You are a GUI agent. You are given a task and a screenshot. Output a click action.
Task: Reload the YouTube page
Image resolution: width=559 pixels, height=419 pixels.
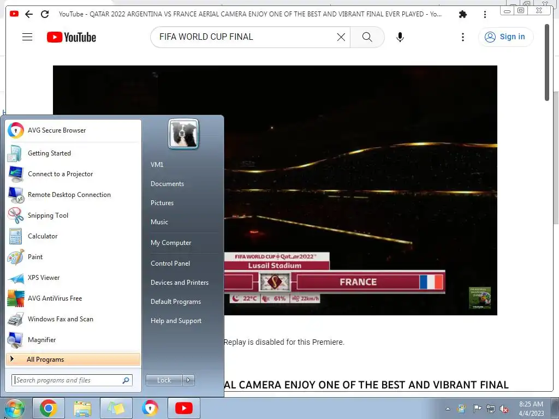click(x=45, y=14)
